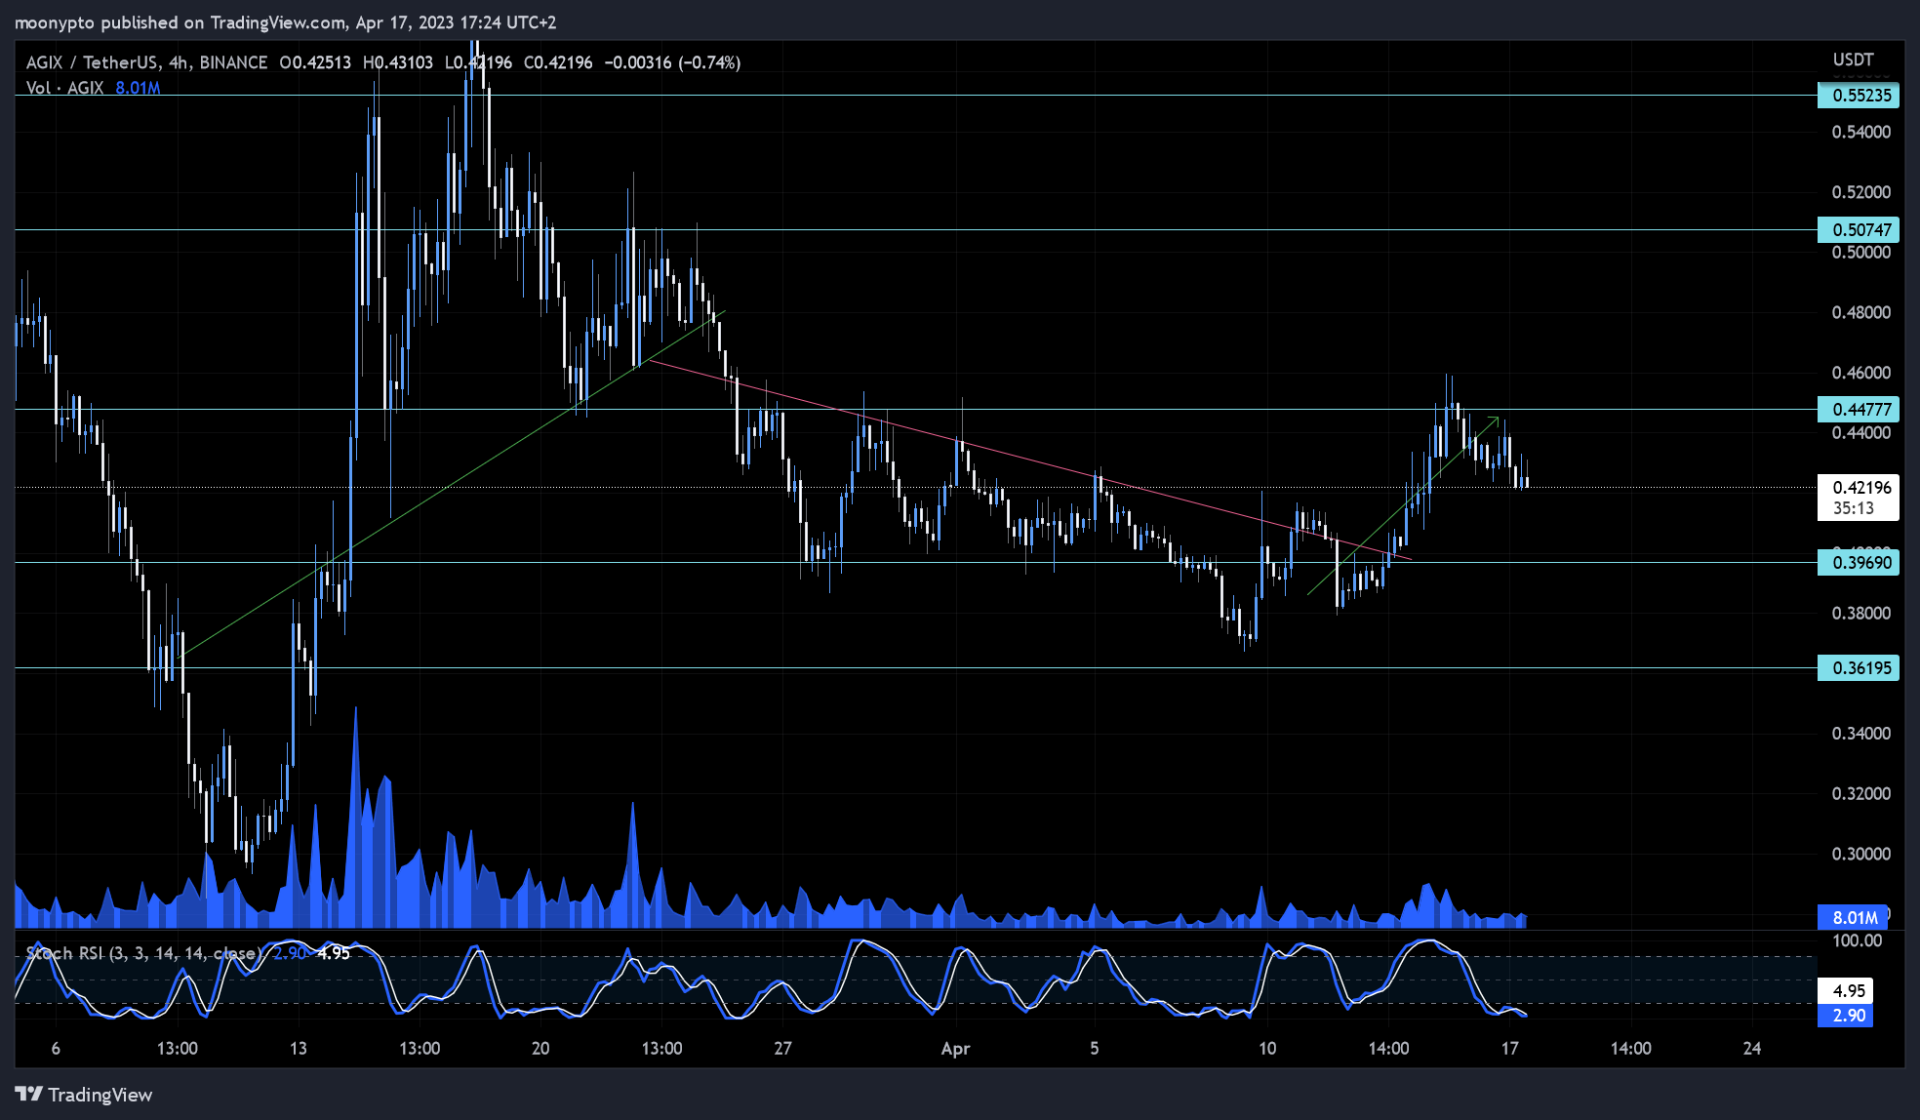Click the 0.46000 price axis tick
The width and height of the screenshot is (1920, 1120).
tap(1861, 373)
